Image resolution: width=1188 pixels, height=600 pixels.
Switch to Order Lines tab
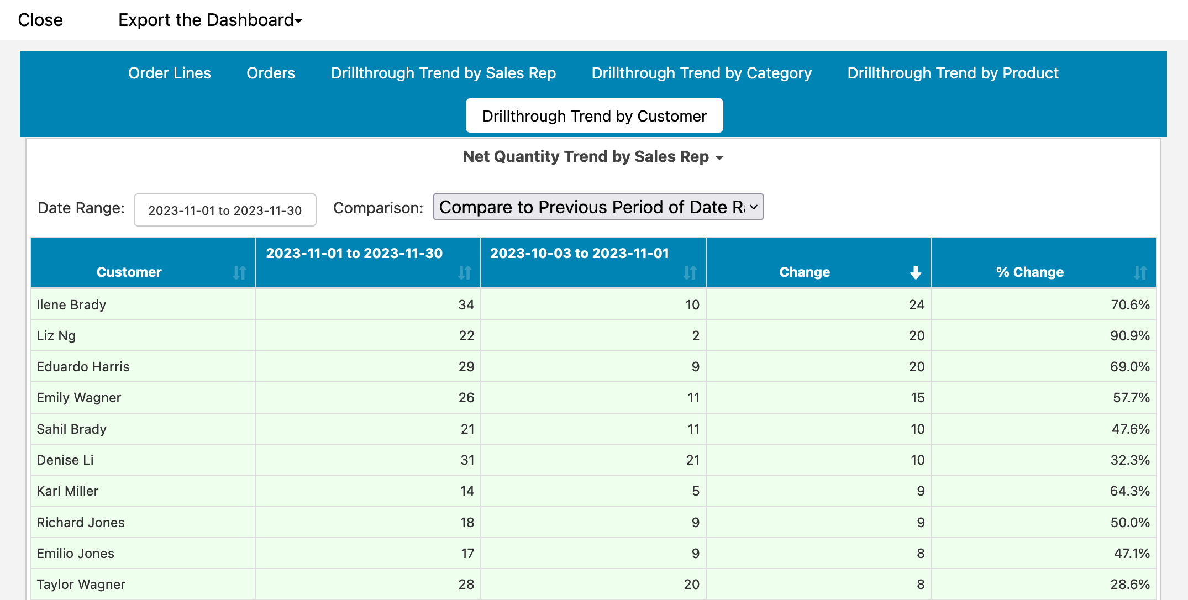pos(169,73)
